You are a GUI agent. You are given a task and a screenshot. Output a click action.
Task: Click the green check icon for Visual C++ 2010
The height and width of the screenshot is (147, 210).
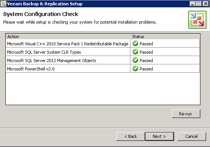tap(135, 43)
